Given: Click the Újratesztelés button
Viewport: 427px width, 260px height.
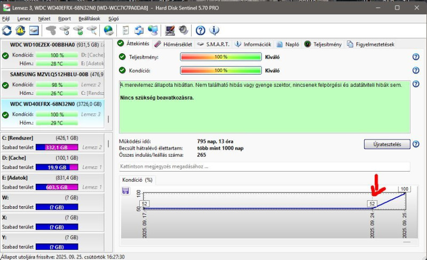Looking at the screenshot, I should click(x=387, y=144).
